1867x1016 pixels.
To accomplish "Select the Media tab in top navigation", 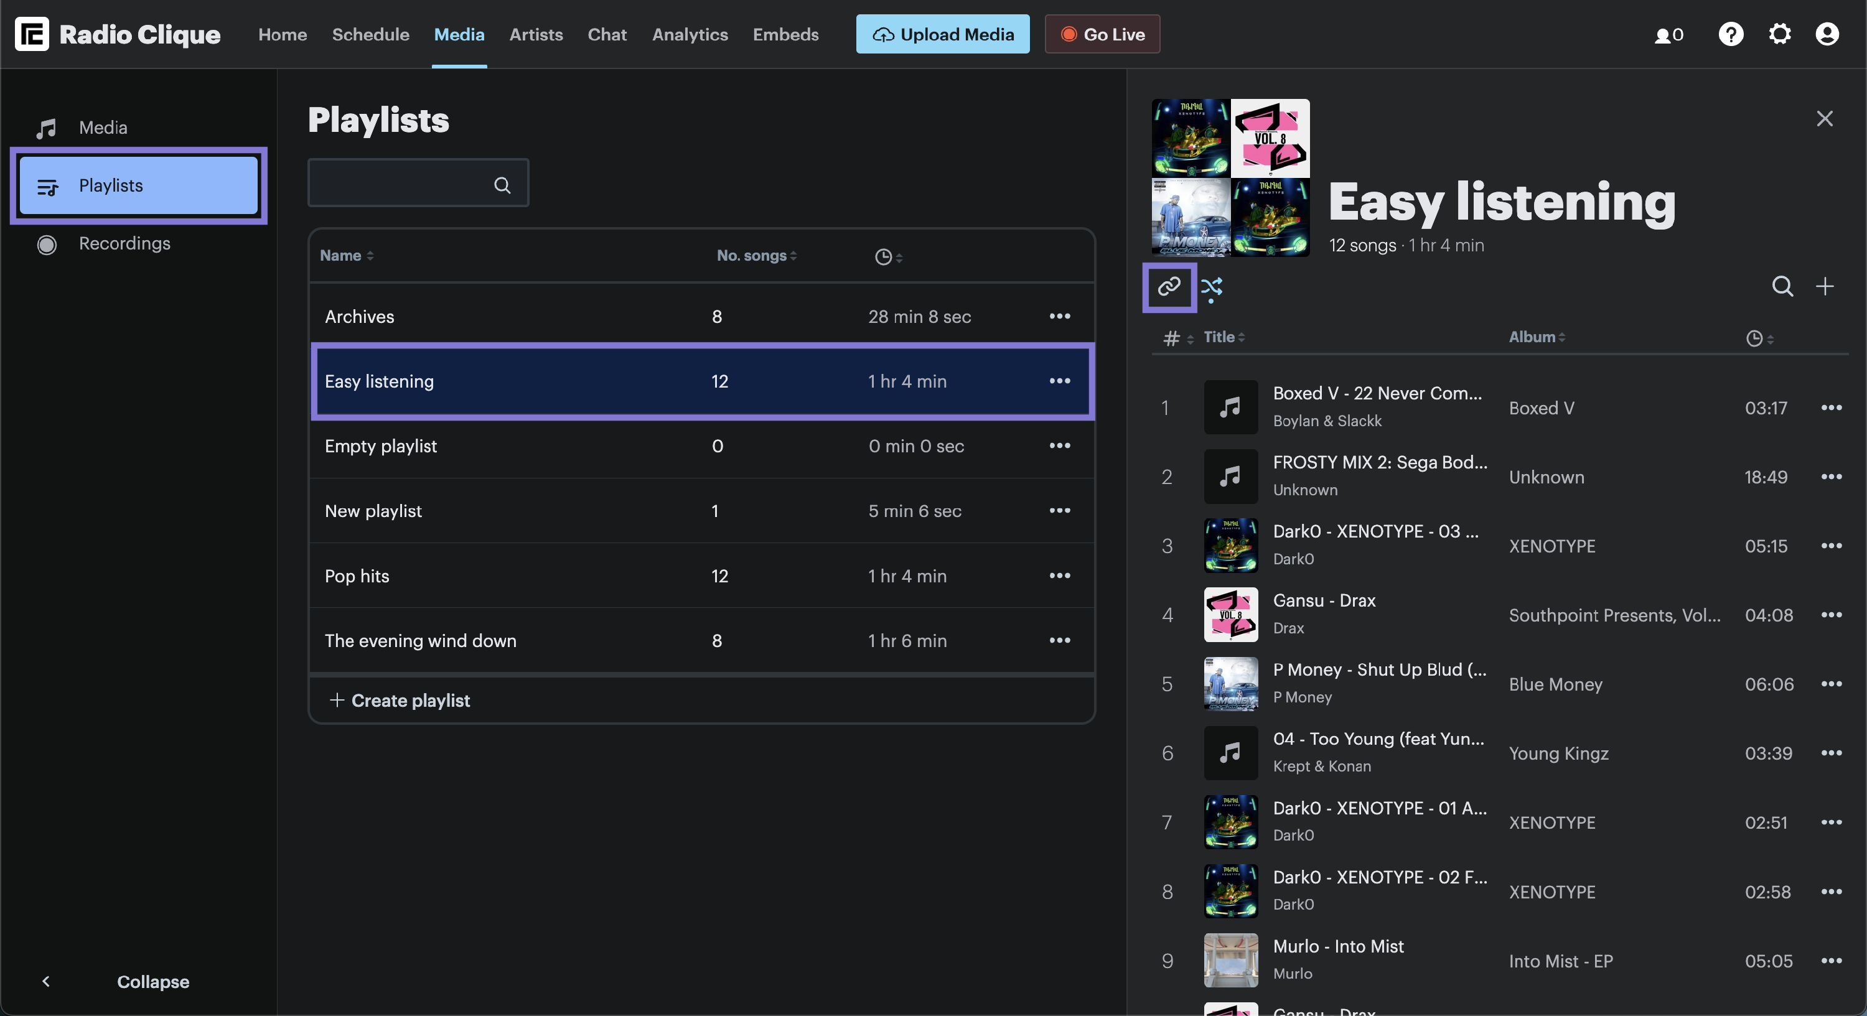I will (459, 34).
